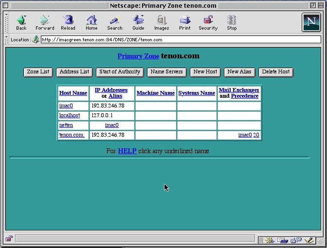Open the imac0 host name link
The height and width of the screenshot is (248, 327).
pos(66,106)
